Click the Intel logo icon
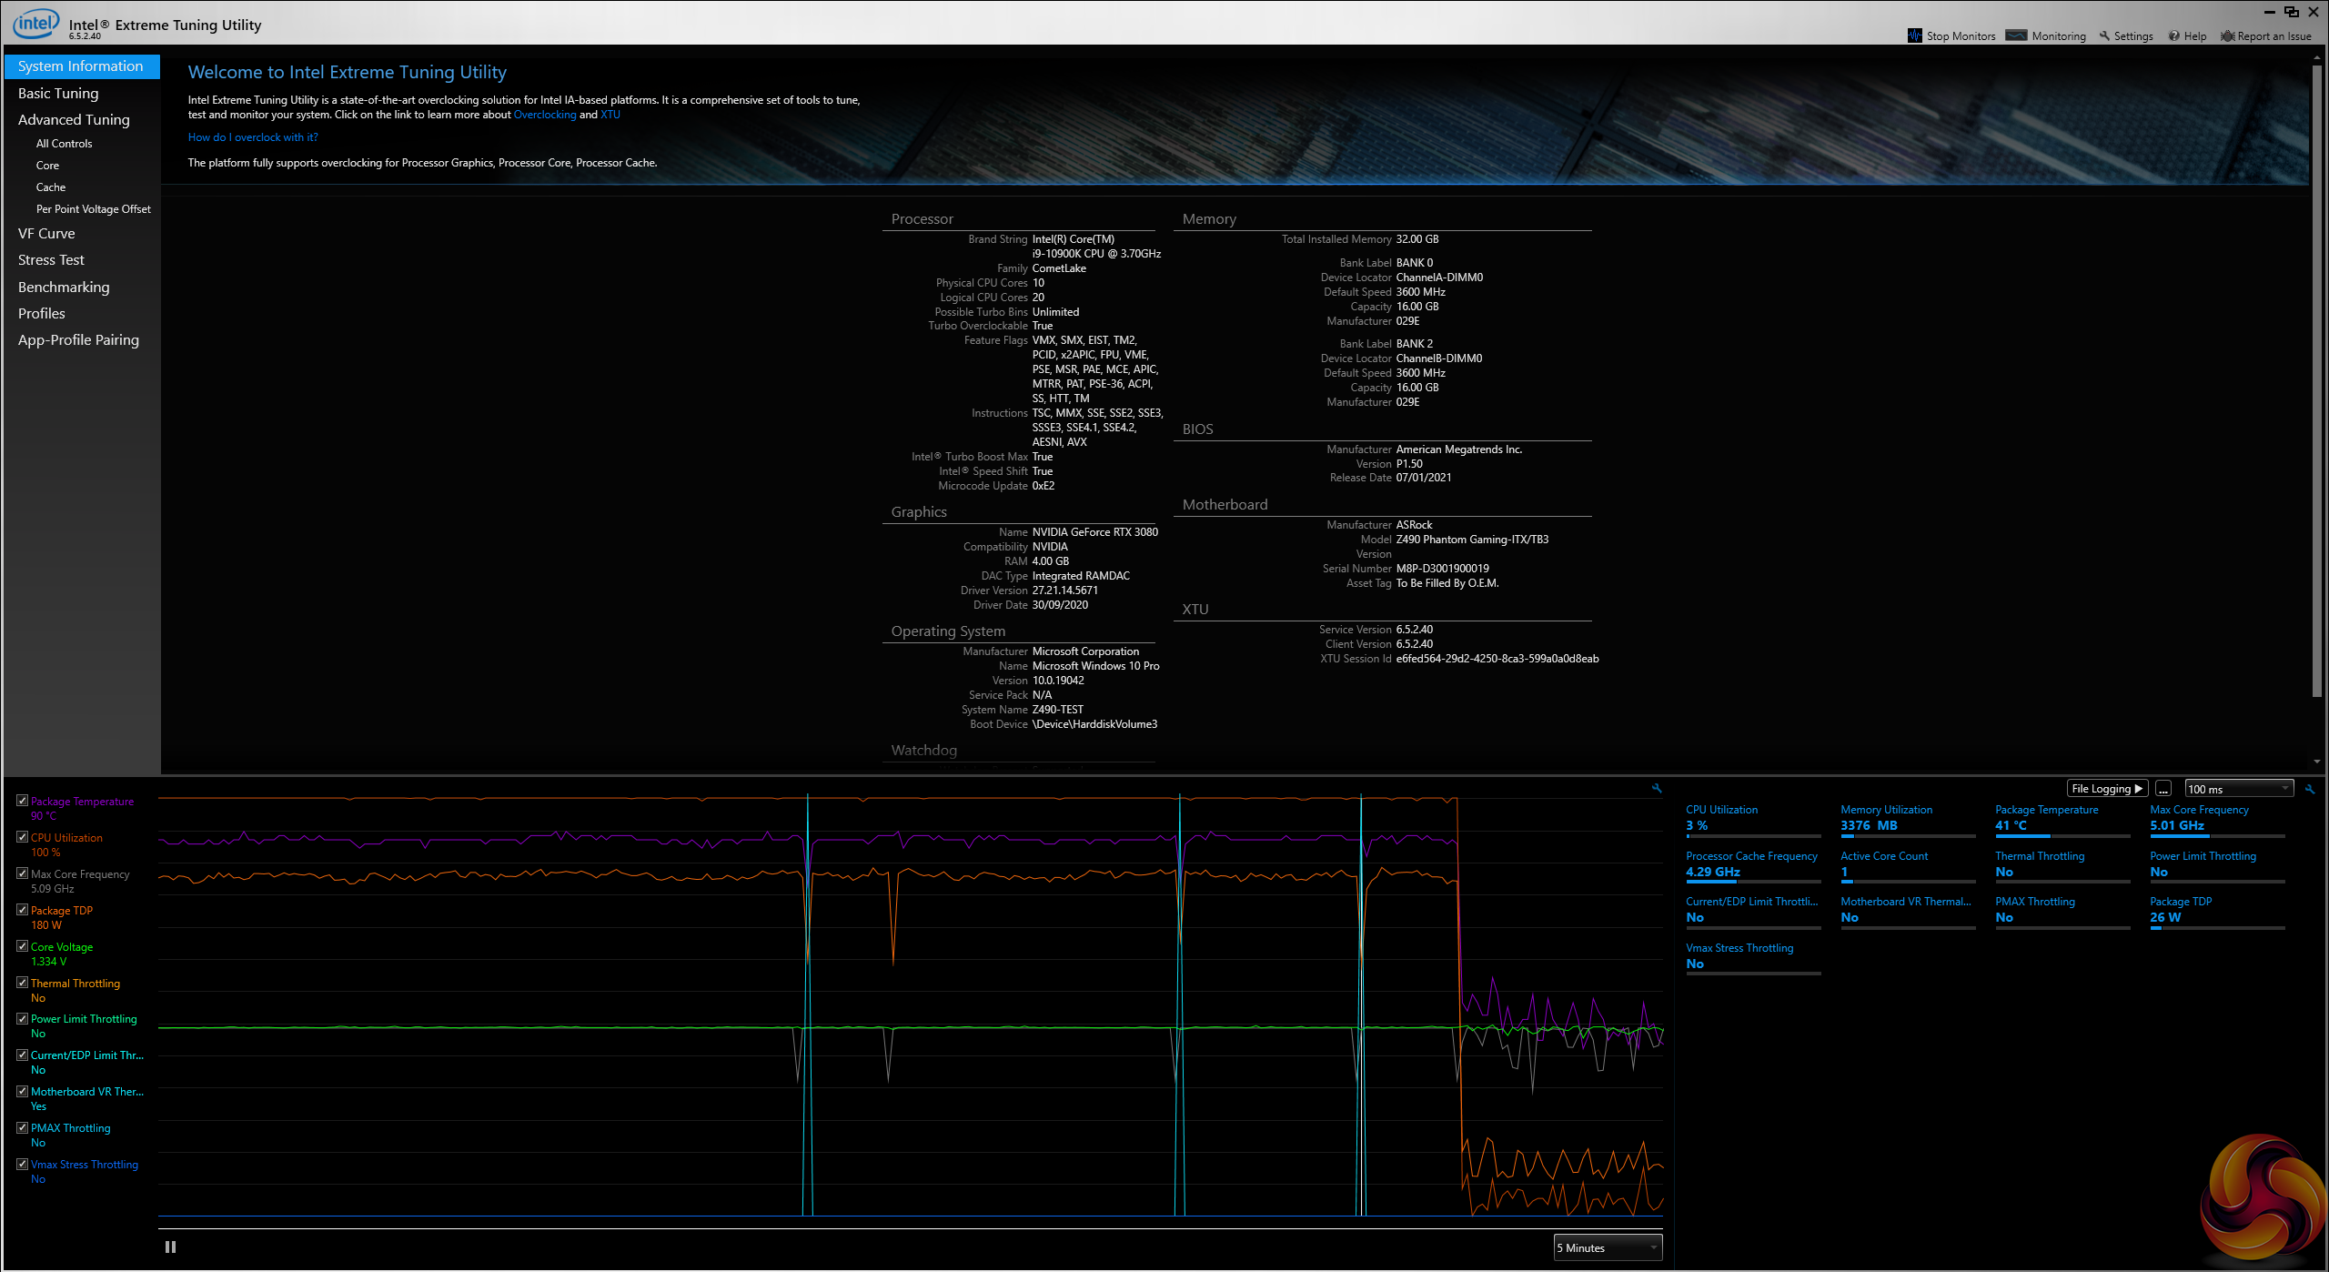 [x=35, y=25]
